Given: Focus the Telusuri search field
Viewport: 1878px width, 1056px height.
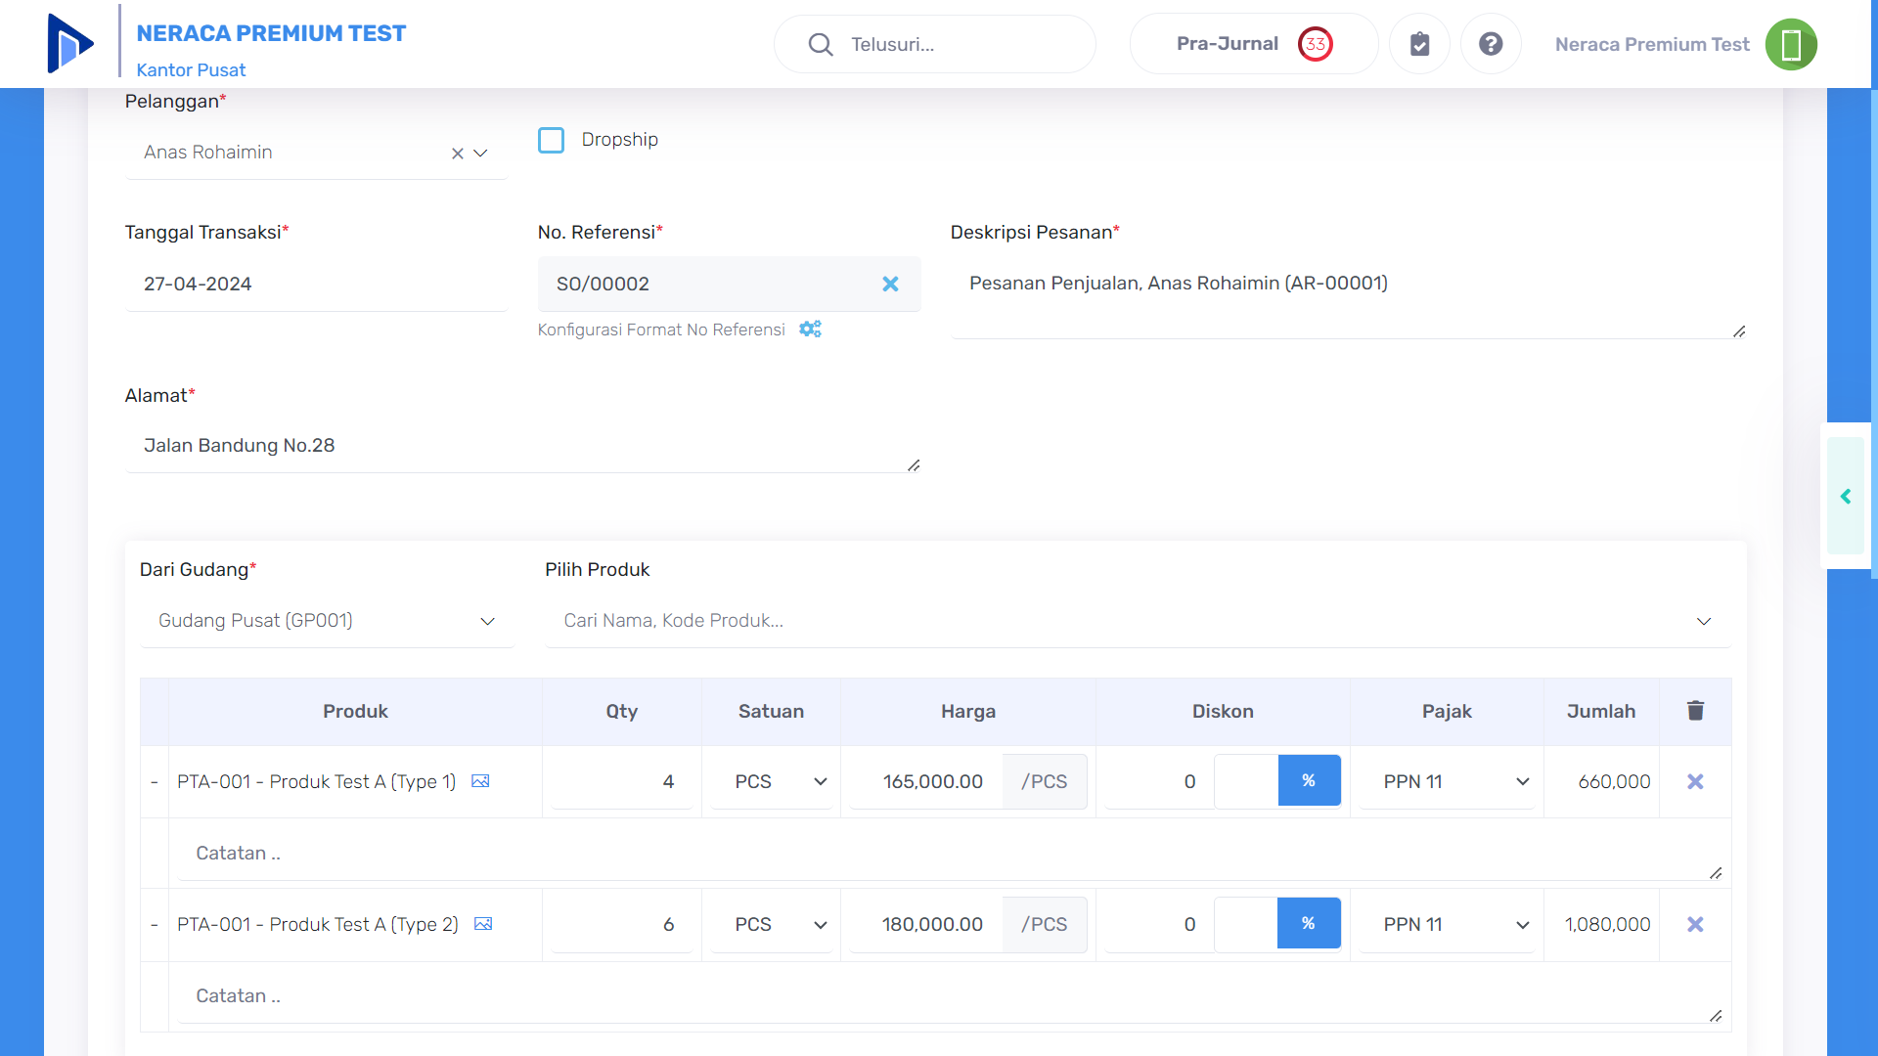Looking at the screenshot, I should pos(935,44).
